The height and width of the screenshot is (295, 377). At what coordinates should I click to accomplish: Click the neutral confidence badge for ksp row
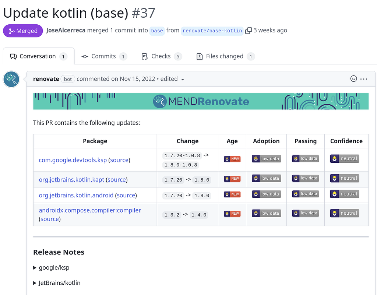point(345,159)
